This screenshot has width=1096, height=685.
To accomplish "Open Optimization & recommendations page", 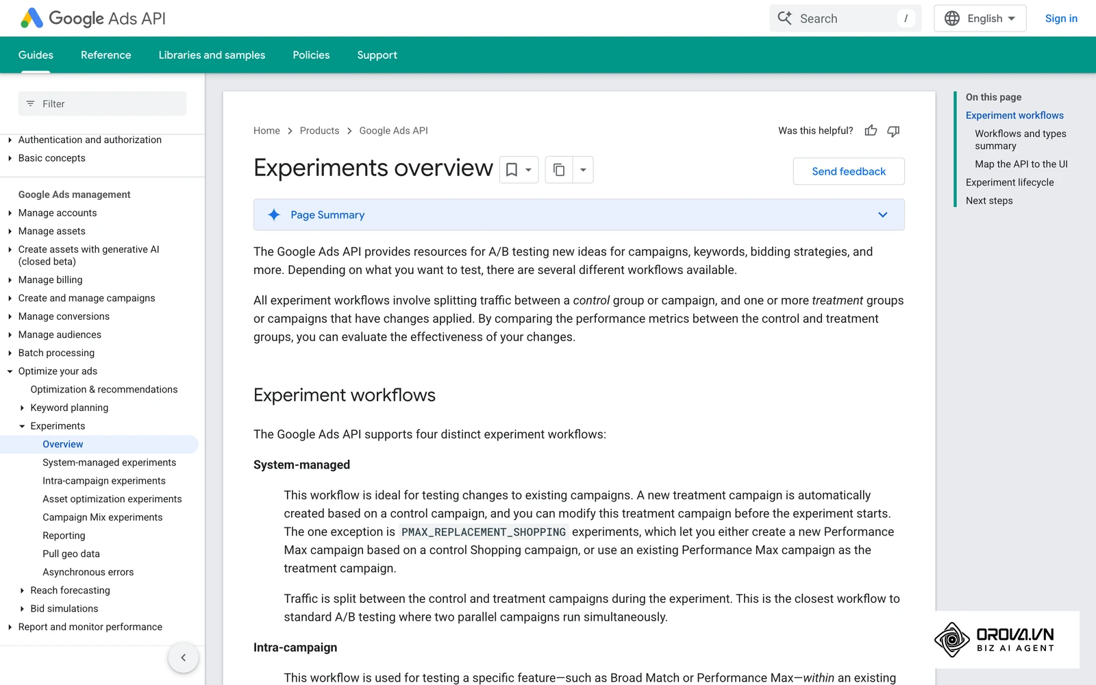I will click(x=104, y=390).
